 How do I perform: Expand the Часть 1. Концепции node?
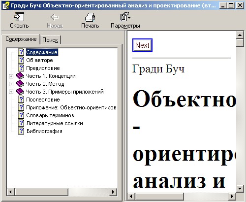11,76
